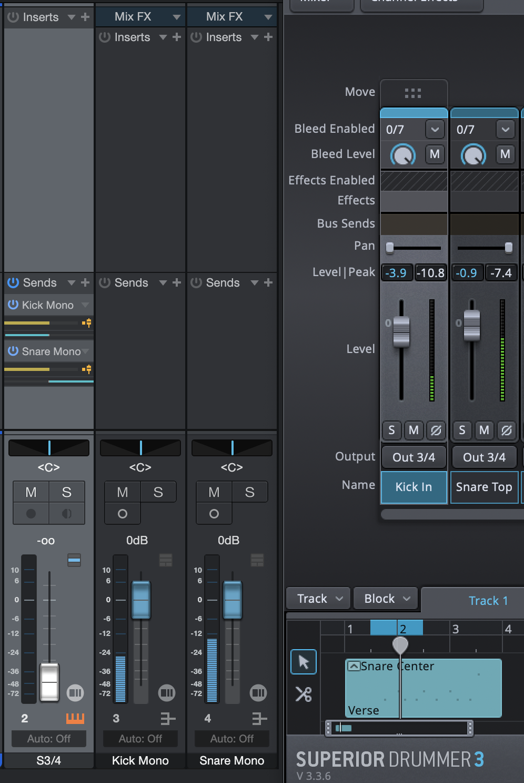Expand Mix FX dropdown on Kick Mono
Image resolution: width=524 pixels, height=783 pixels.
[177, 17]
